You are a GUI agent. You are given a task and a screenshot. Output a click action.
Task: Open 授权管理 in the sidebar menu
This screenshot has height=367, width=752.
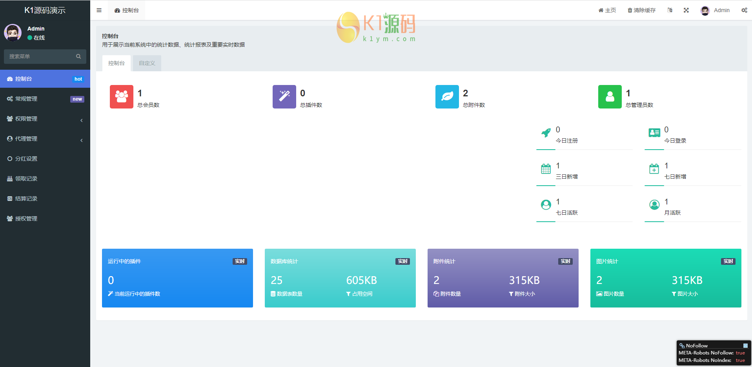pos(45,219)
